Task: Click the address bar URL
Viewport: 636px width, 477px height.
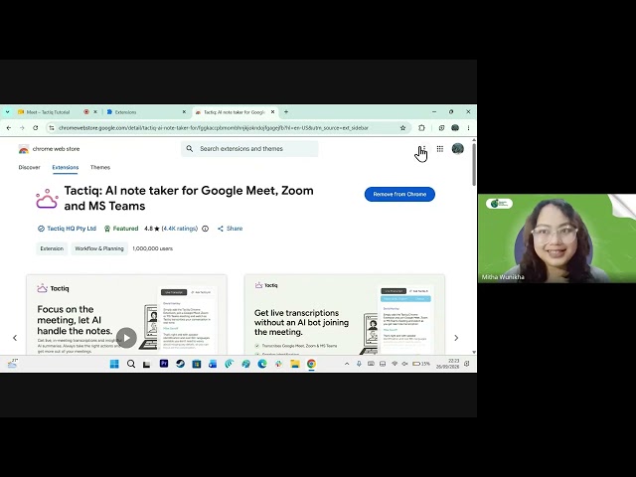Action: click(214, 128)
